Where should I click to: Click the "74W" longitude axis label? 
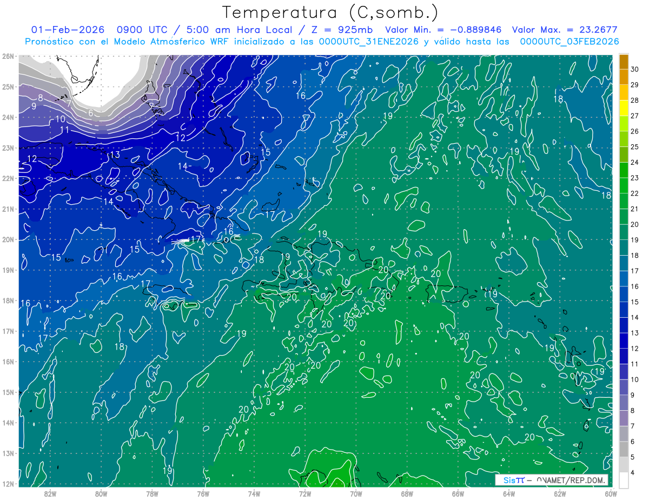(254, 493)
